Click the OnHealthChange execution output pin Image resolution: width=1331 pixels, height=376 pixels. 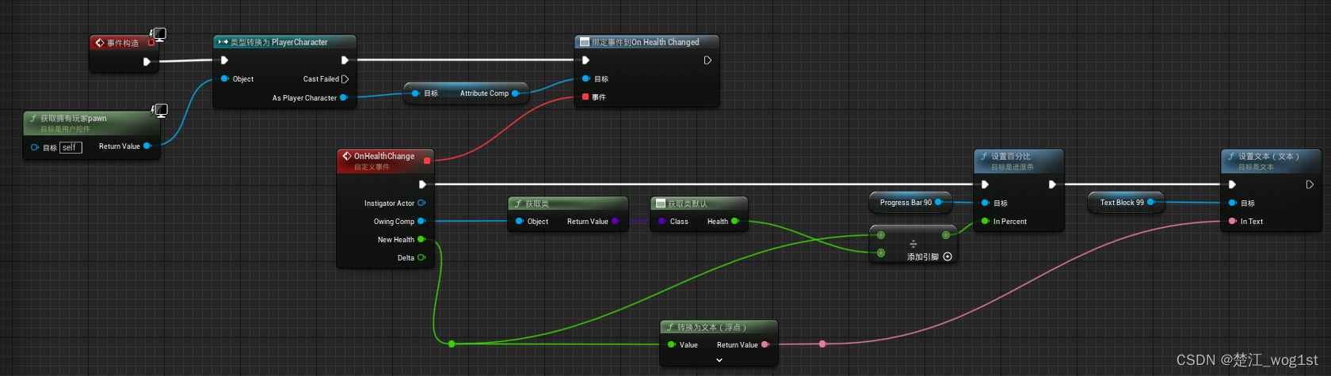coord(422,184)
